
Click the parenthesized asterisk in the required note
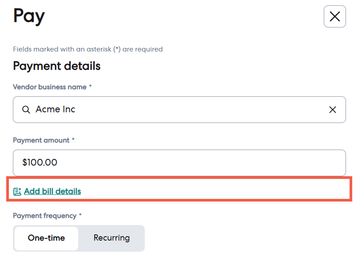[117, 49]
